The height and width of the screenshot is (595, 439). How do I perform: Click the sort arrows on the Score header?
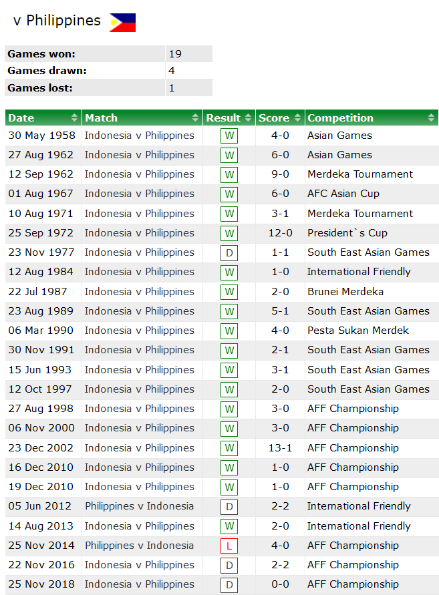[x=295, y=118]
